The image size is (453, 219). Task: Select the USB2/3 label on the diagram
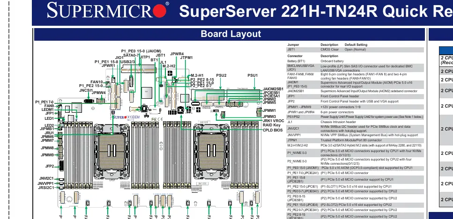(x=128, y=62)
